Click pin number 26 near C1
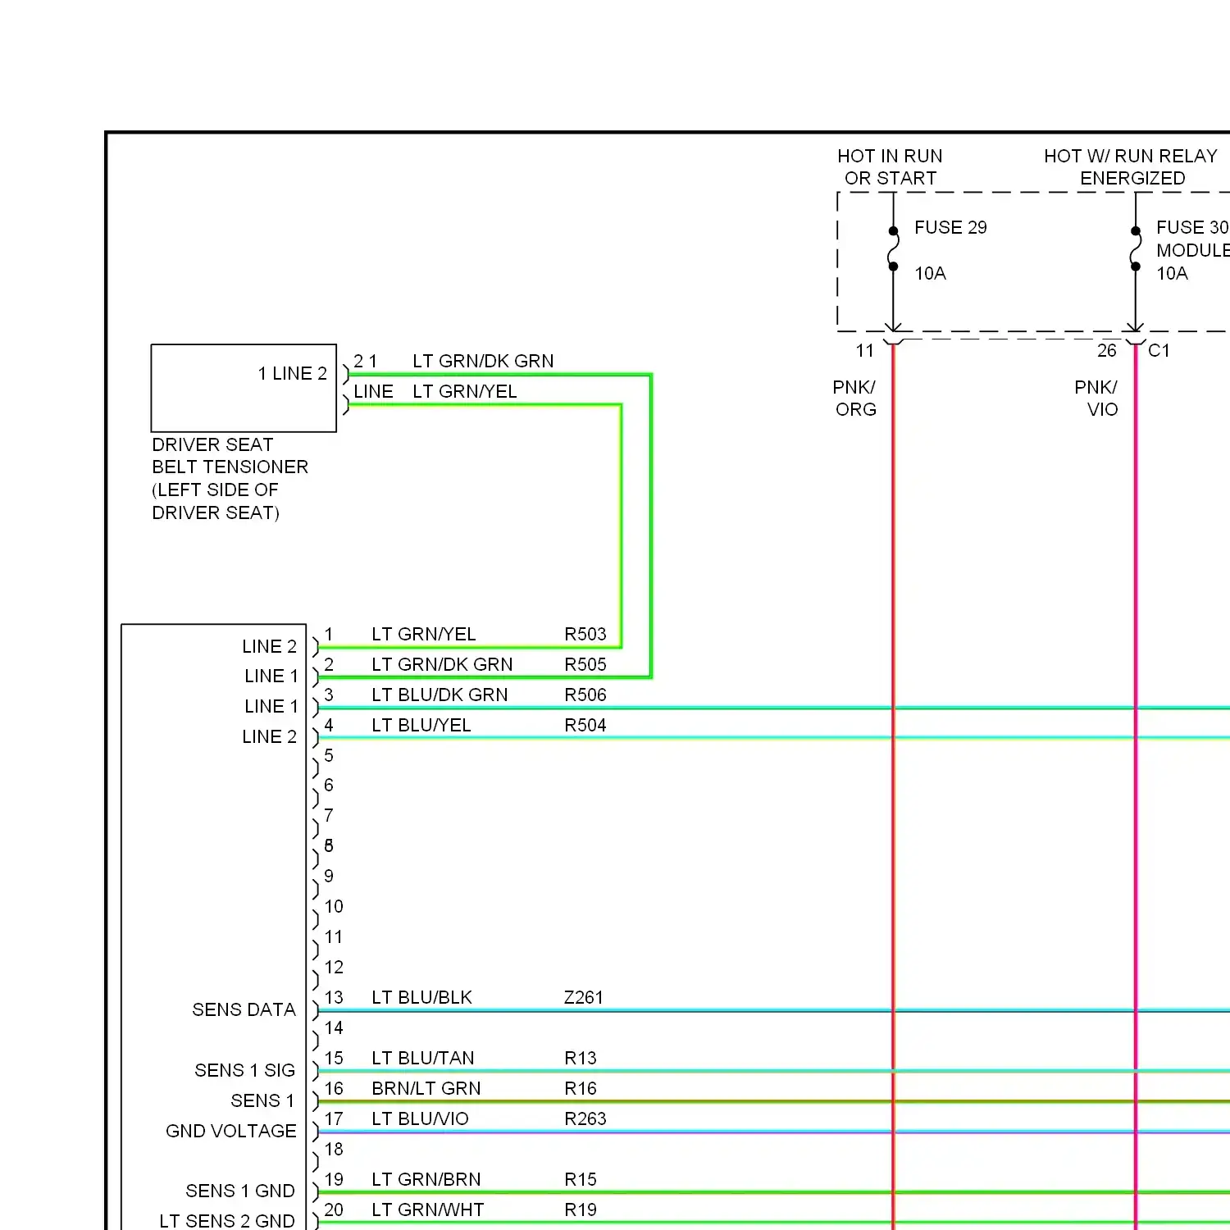 pyautogui.click(x=1107, y=351)
